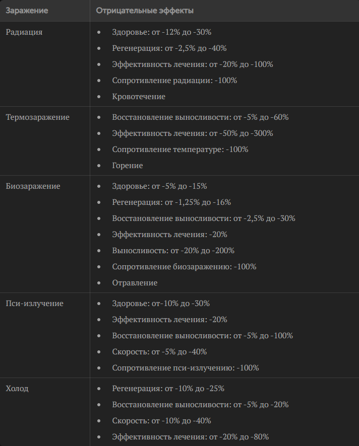Select the Биозаражение row label
Screen dimensions: 359x446
tap(33, 186)
